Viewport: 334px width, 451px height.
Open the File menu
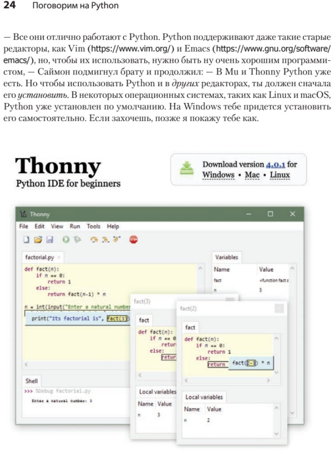coord(23,227)
